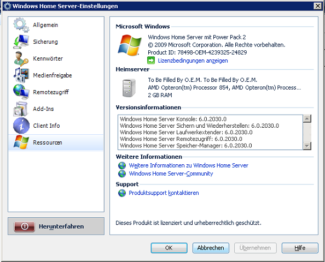Select the Add-Ins icon
The width and height of the screenshot is (325, 262).
pyautogui.click(x=21, y=109)
